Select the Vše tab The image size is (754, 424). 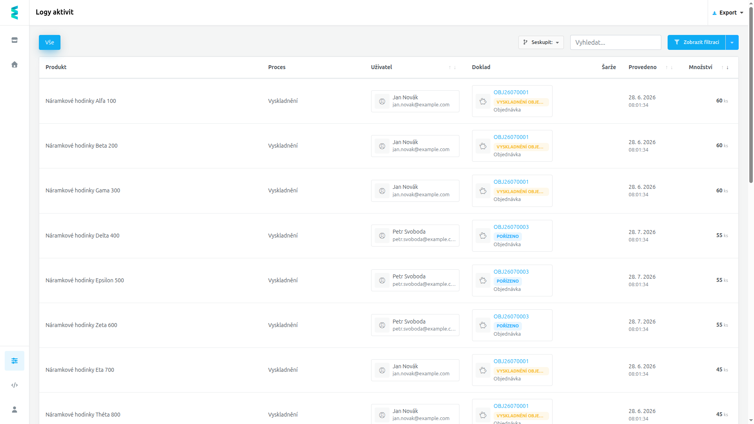pos(49,42)
